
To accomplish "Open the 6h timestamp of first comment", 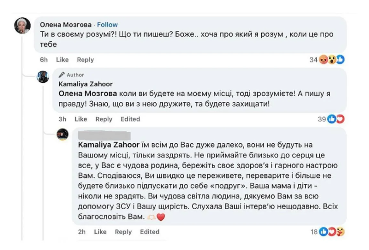I will 44,60.
